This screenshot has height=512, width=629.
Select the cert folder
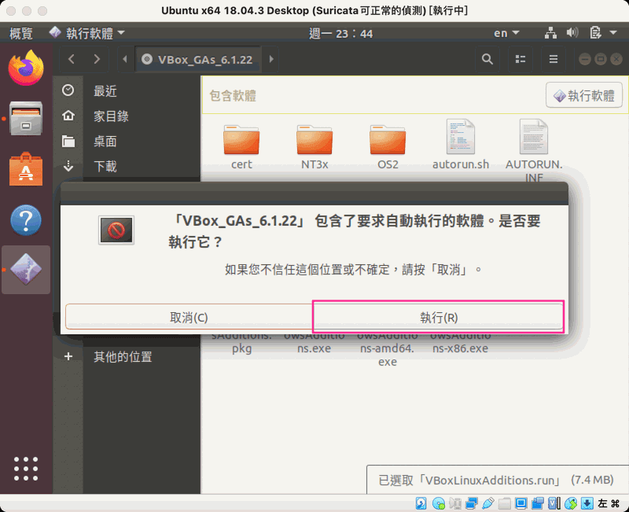coord(241,148)
